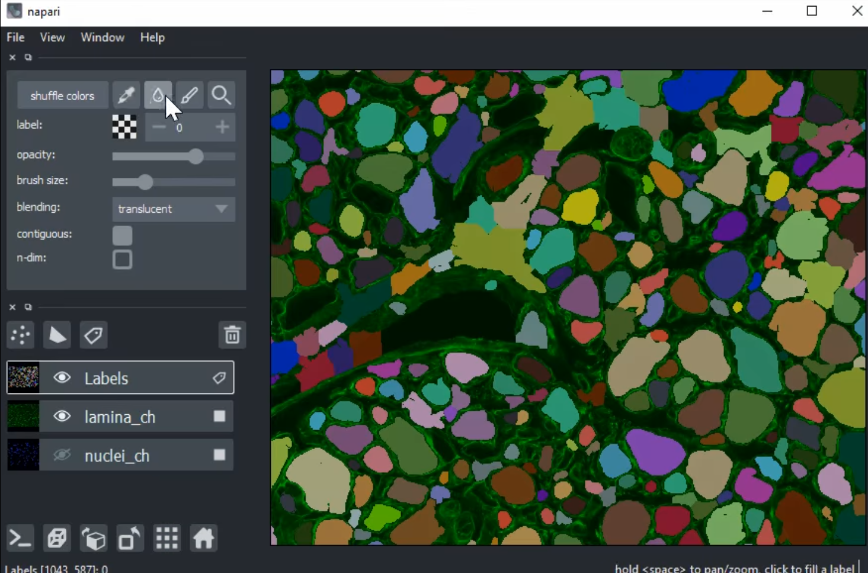This screenshot has height=573, width=868.
Task: Select the color picker eyedropper tool
Action: click(x=126, y=95)
